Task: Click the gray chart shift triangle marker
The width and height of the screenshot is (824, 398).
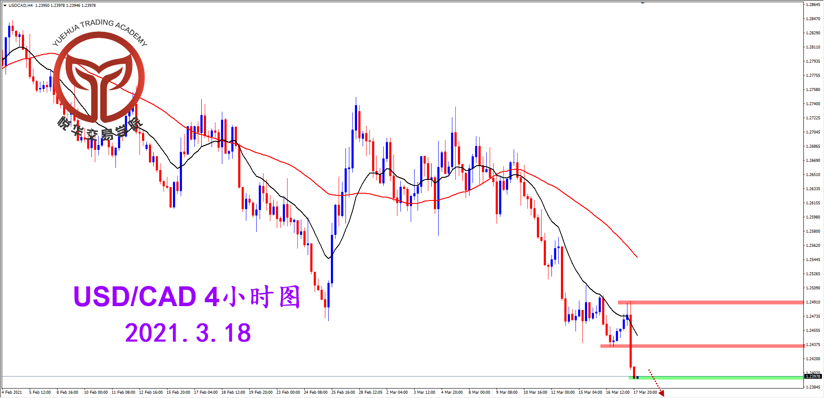Action: pos(642,3)
